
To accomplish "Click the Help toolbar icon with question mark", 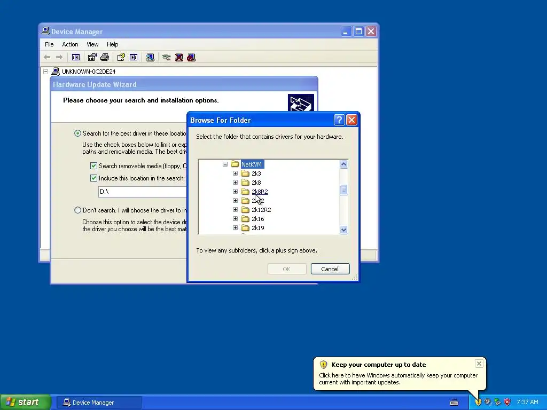I will 121,57.
